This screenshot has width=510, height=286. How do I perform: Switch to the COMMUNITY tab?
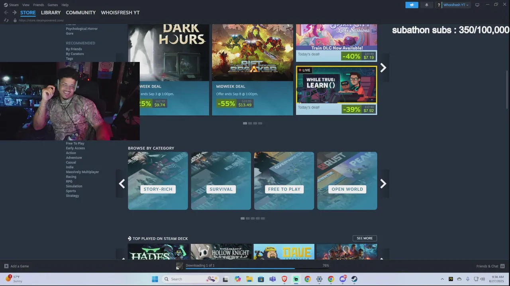tap(81, 13)
